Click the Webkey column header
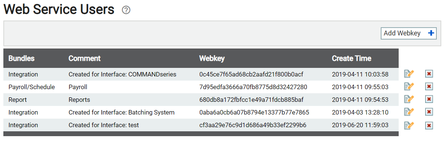This screenshot has height=141, width=445. pos(212,59)
